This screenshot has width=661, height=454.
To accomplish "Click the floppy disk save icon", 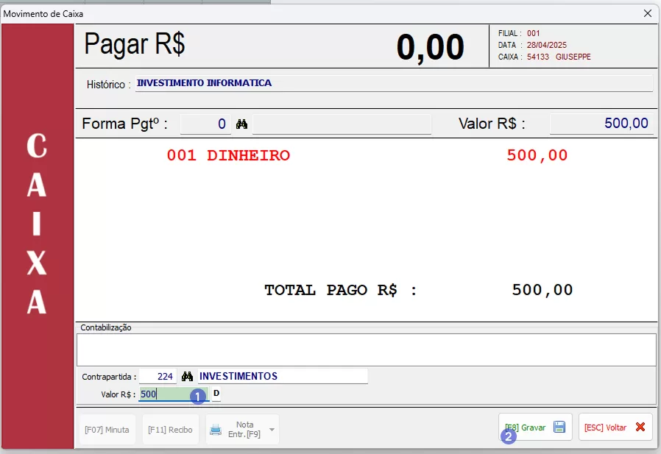I will [x=559, y=427].
